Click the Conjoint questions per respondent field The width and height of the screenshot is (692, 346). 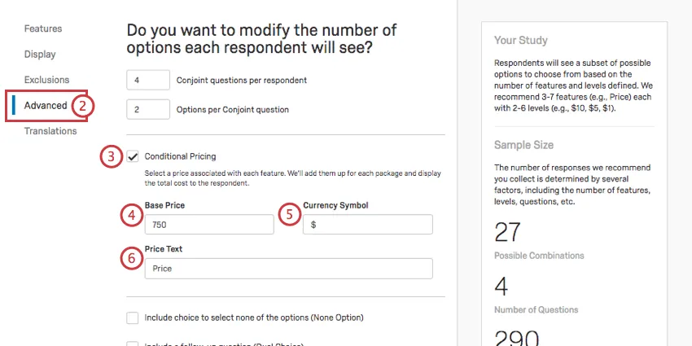148,81
